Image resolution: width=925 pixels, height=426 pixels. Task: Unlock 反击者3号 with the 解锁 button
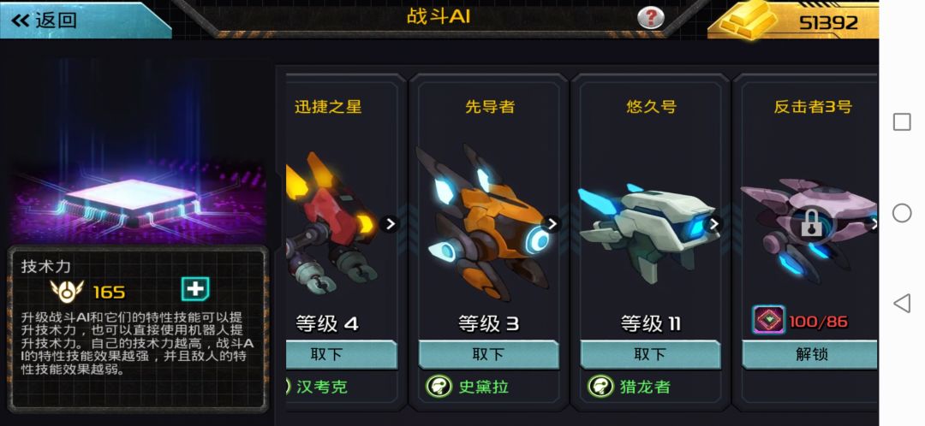(x=809, y=354)
